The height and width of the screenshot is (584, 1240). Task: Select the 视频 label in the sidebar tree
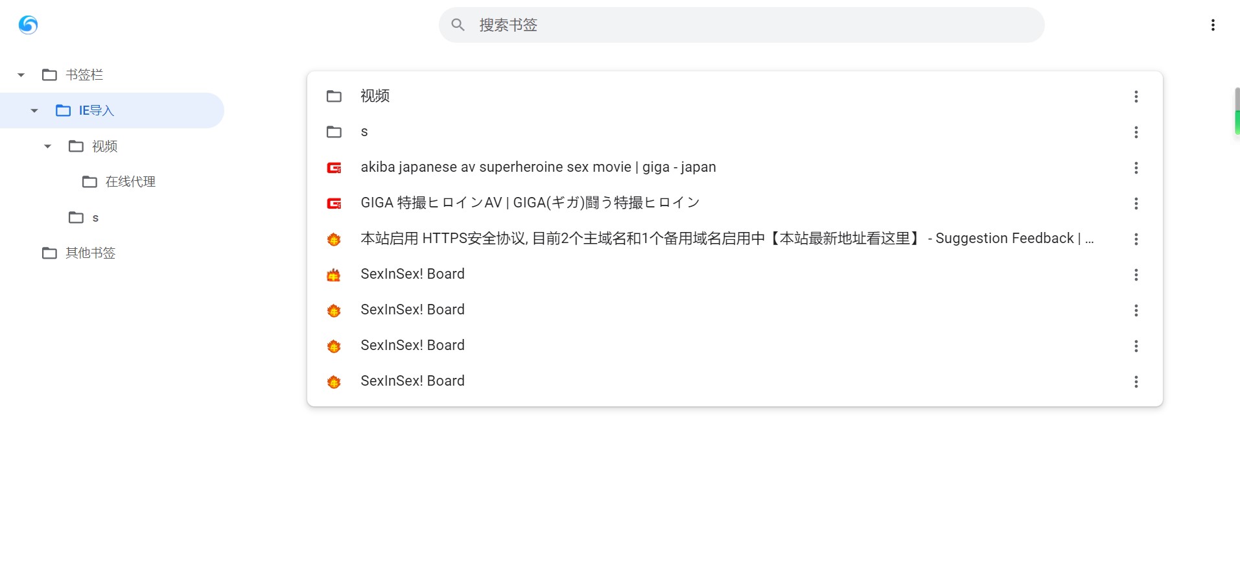(105, 146)
